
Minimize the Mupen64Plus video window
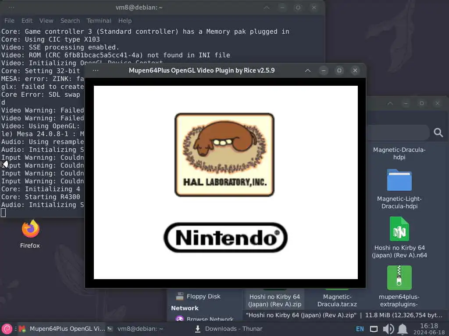pyautogui.click(x=324, y=70)
